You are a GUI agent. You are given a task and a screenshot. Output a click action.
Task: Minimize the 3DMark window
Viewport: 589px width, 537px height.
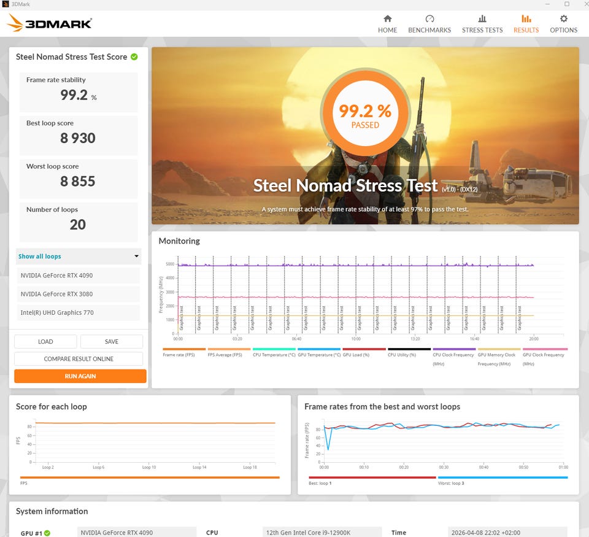[547, 4]
